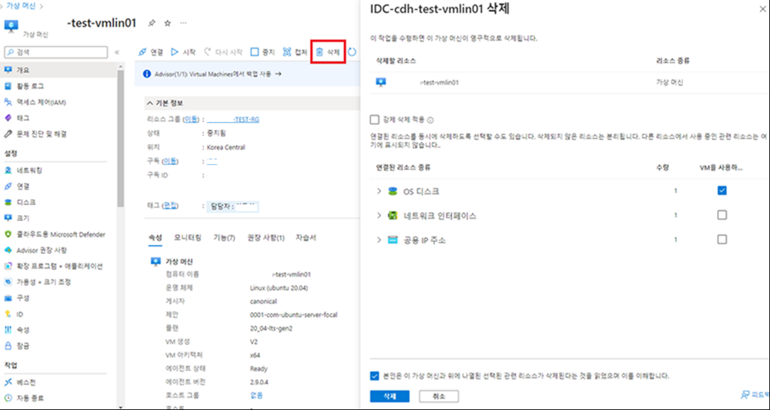Click the 담당자 tag chip
The width and height of the screenshot is (770, 410).
pos(234,206)
